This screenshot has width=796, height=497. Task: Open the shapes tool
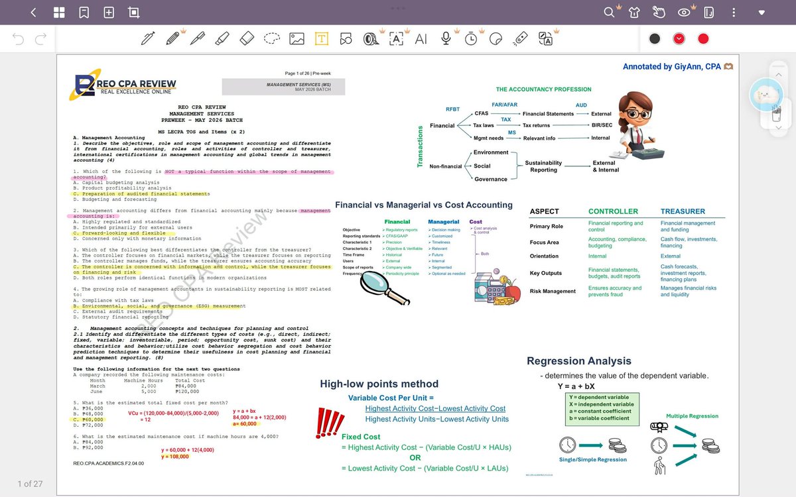[346, 39]
